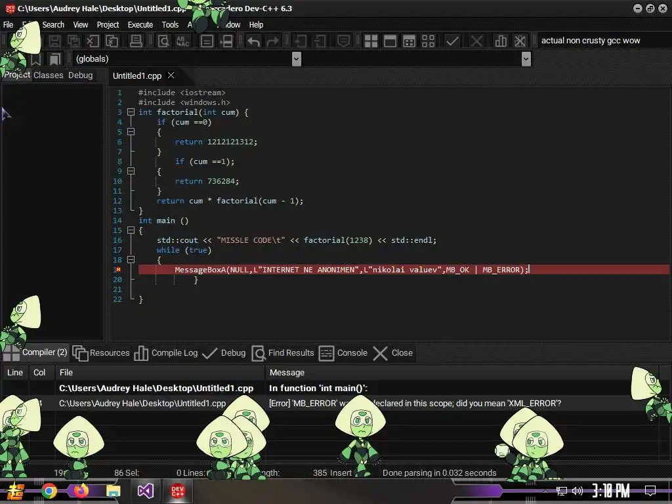
Task: Open the Find Results bottom tab
Action: (x=283, y=353)
